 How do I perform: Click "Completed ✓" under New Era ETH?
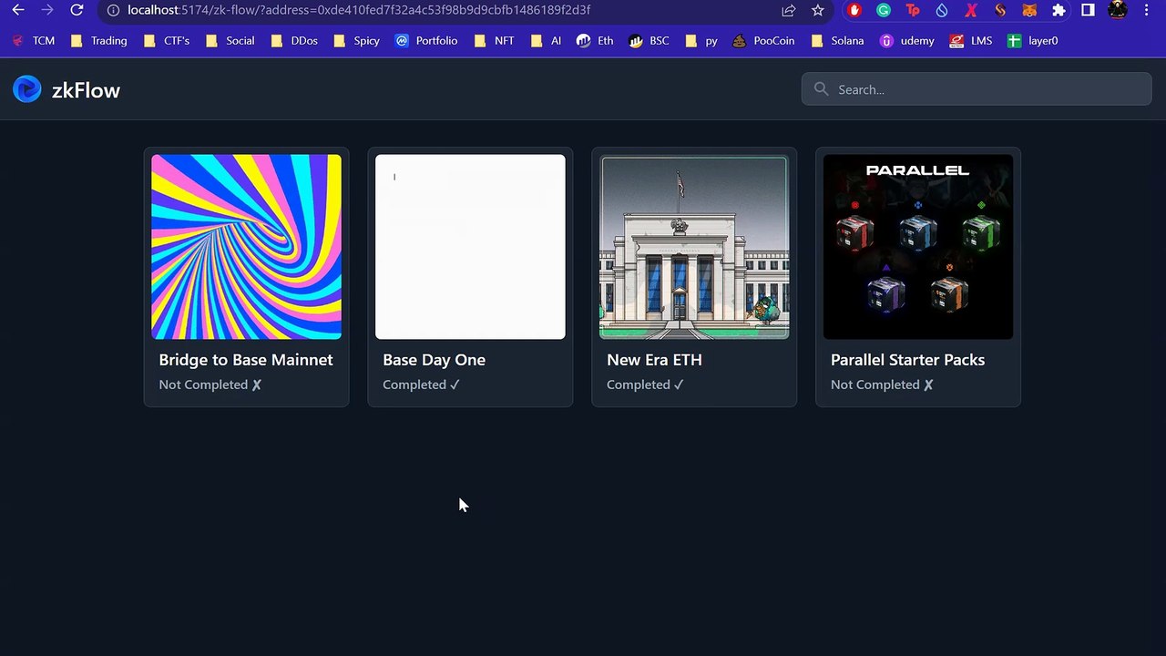coord(646,384)
